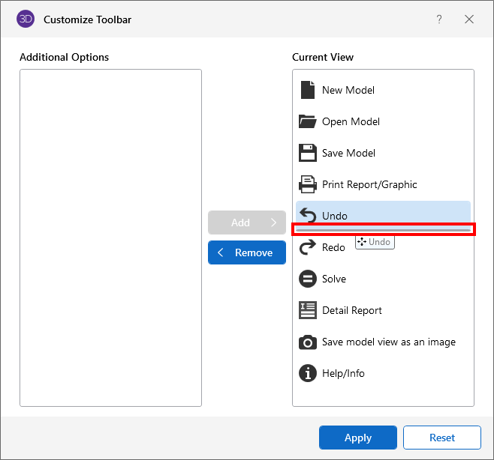Click the camera icon for saving model view
This screenshot has width=494, height=460.
point(308,342)
